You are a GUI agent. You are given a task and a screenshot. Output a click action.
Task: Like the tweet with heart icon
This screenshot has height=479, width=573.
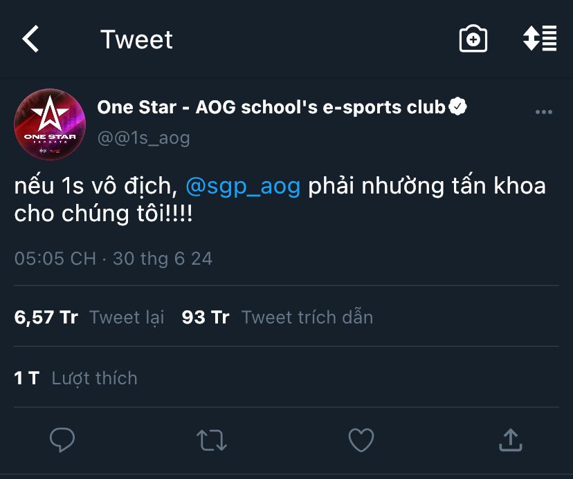[x=361, y=440]
